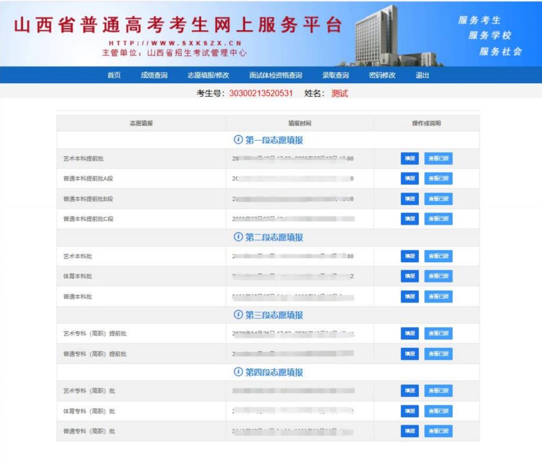The image size is (542, 470).
Task: Click the 普通本科提前批B段 row label
Action: (x=88, y=199)
